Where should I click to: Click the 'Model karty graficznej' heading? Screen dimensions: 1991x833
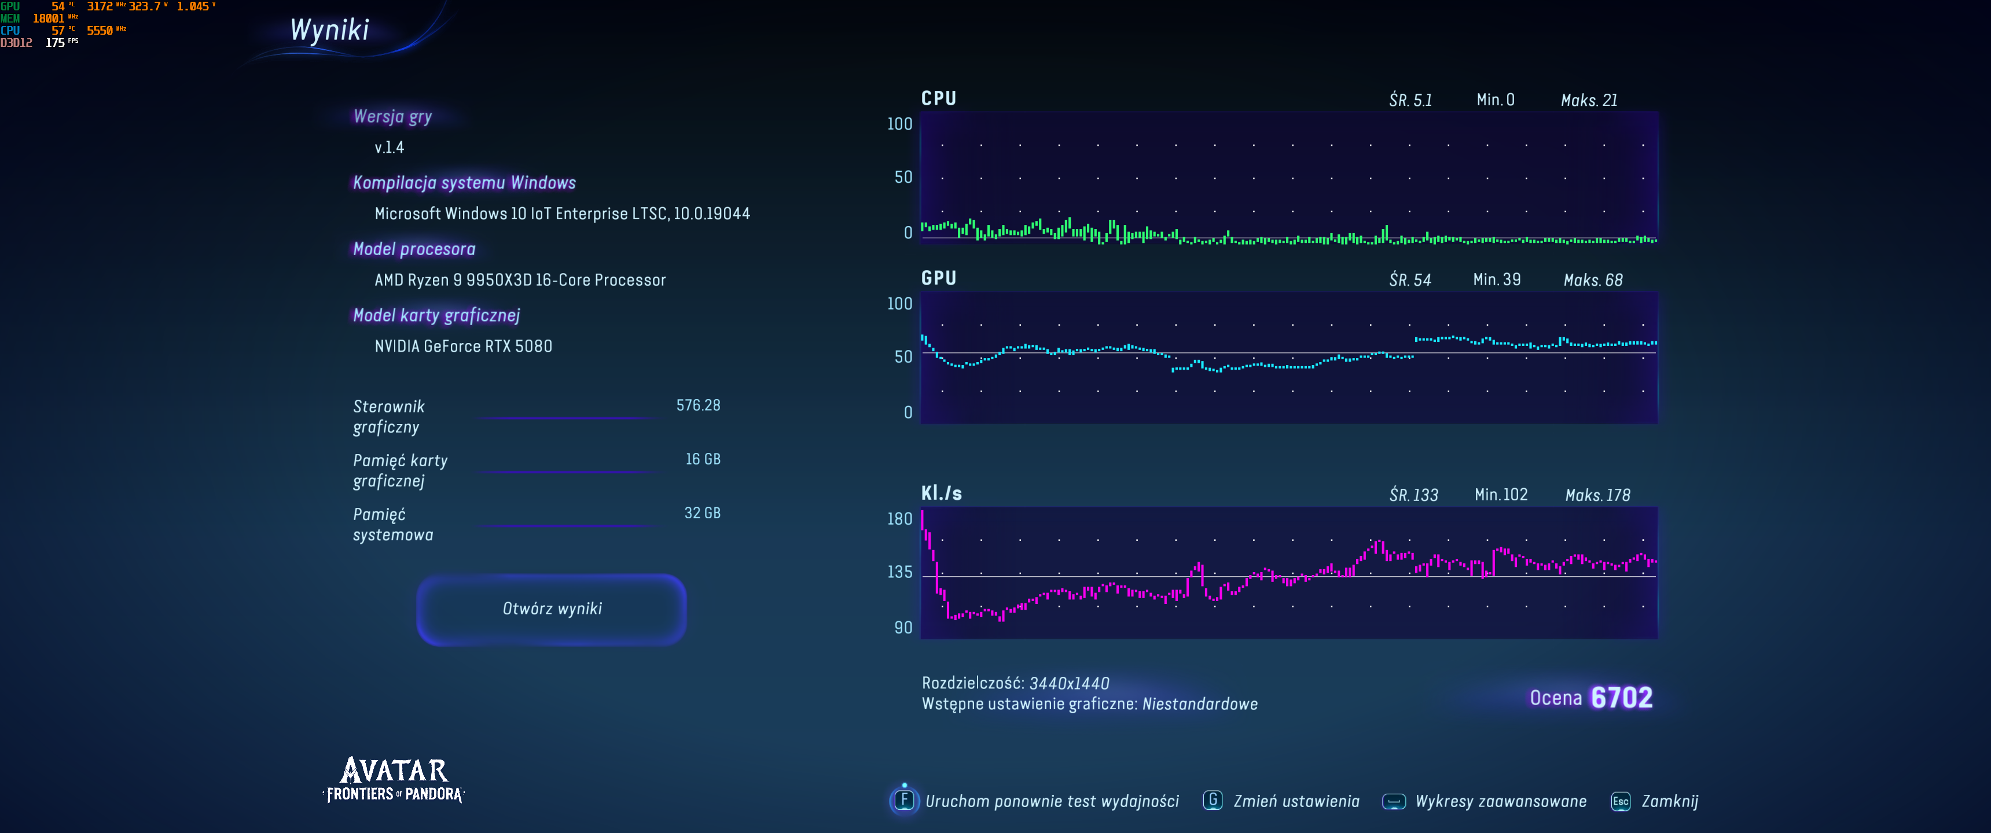click(436, 315)
